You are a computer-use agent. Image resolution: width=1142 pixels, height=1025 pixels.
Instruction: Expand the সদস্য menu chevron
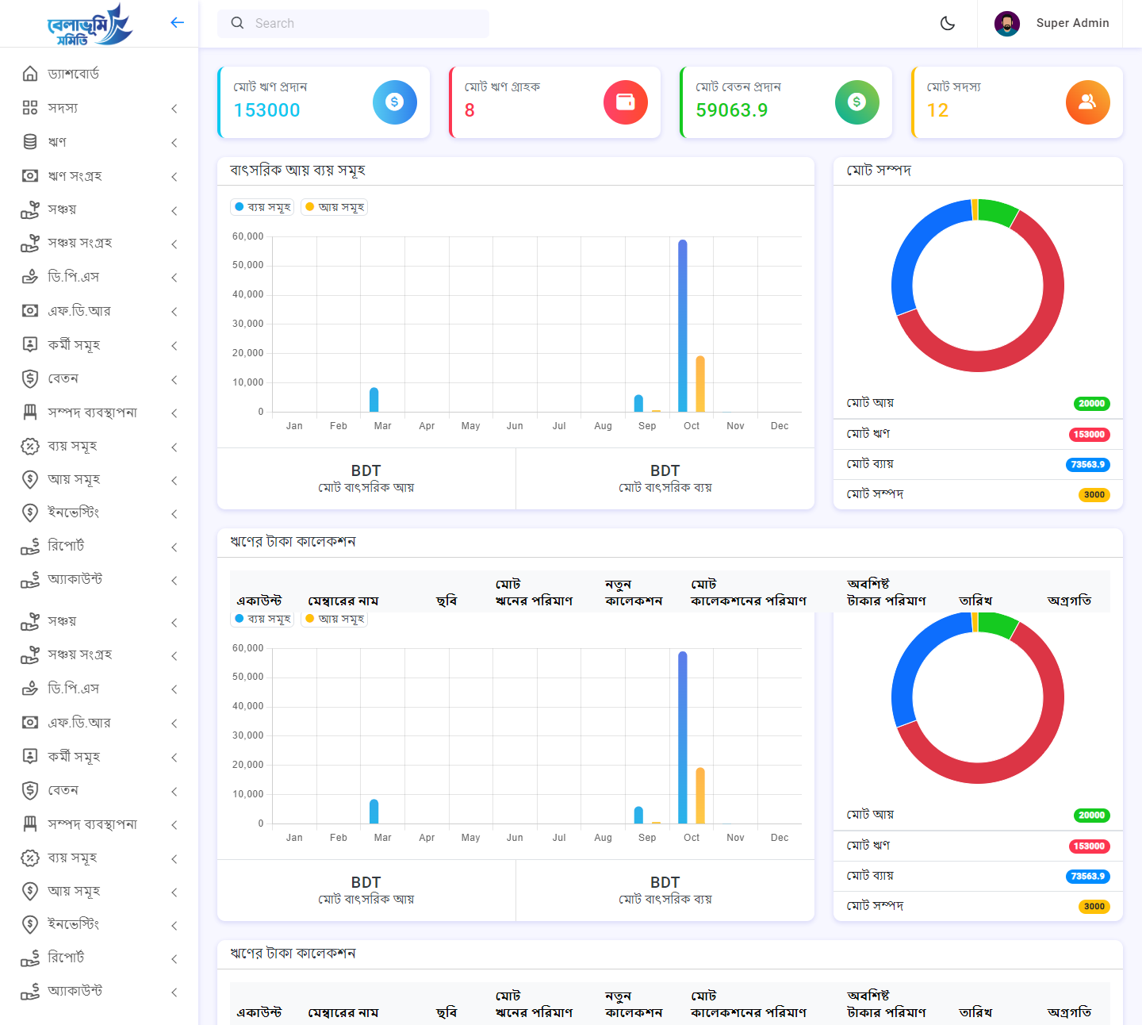(174, 109)
